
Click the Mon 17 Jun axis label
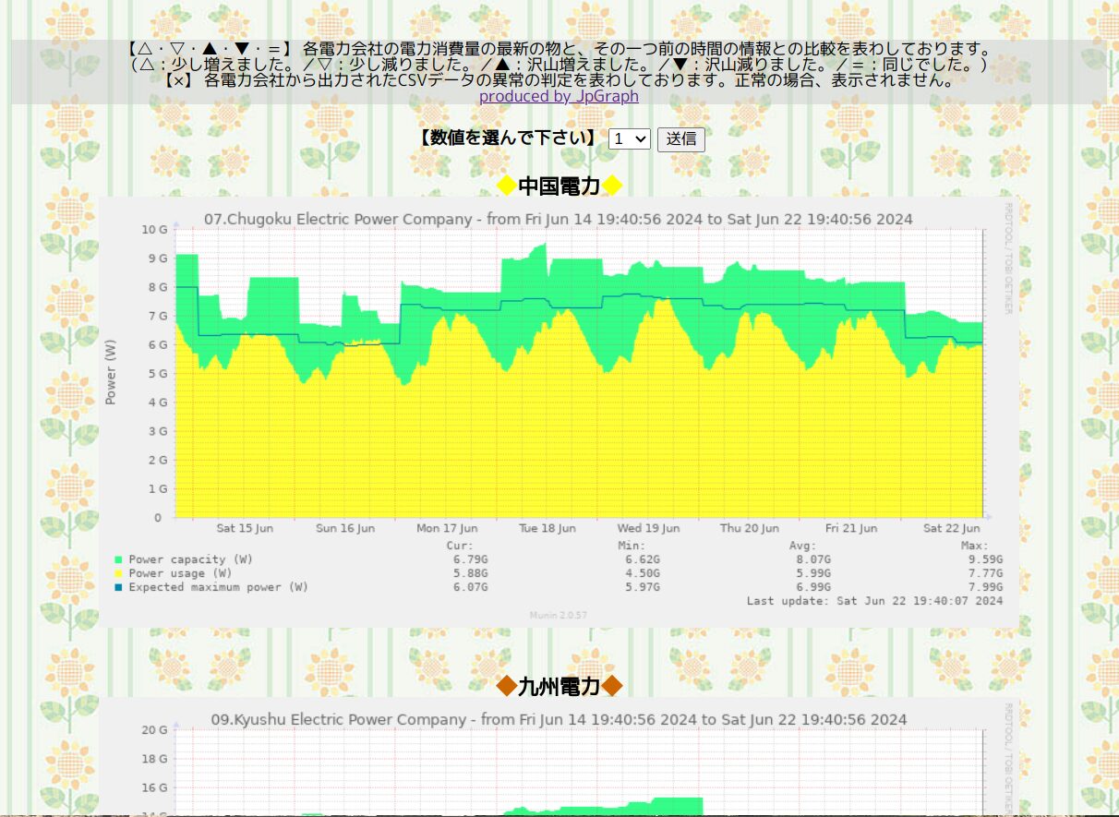point(447,529)
